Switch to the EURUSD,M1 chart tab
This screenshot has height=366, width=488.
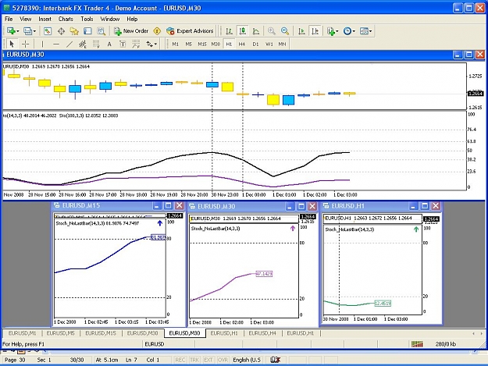tap(23, 333)
